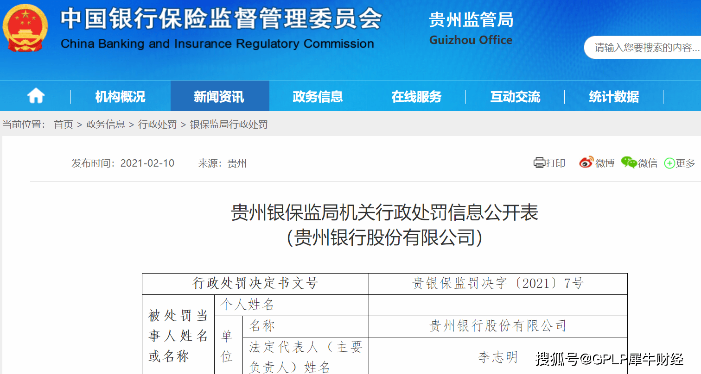
Task: Click the 更多 share options link
Action: (685, 163)
